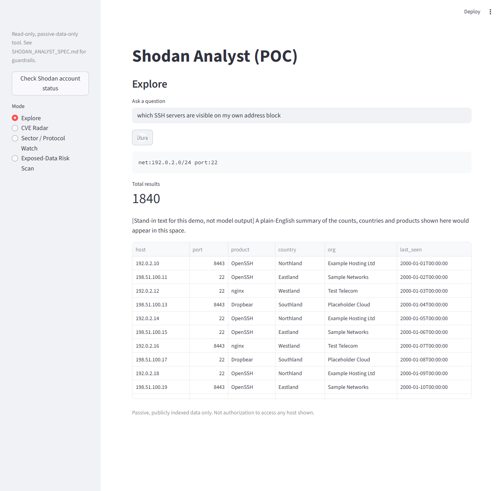Click Northland in 192.0.2.18 row
This screenshot has width=503, height=491.
point(300,373)
